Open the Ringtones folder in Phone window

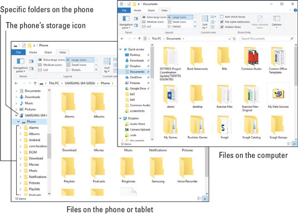(128, 170)
